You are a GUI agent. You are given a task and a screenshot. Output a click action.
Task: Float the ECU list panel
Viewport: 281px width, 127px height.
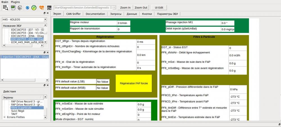(45, 13)
